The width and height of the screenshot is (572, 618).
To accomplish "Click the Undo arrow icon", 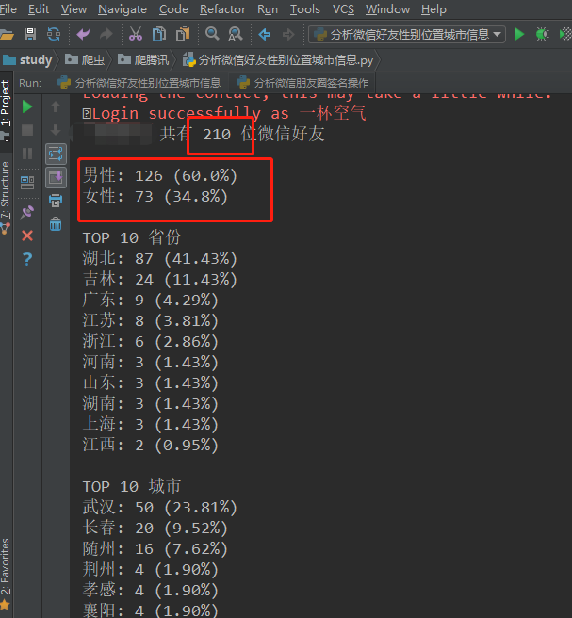I will pos(83,34).
